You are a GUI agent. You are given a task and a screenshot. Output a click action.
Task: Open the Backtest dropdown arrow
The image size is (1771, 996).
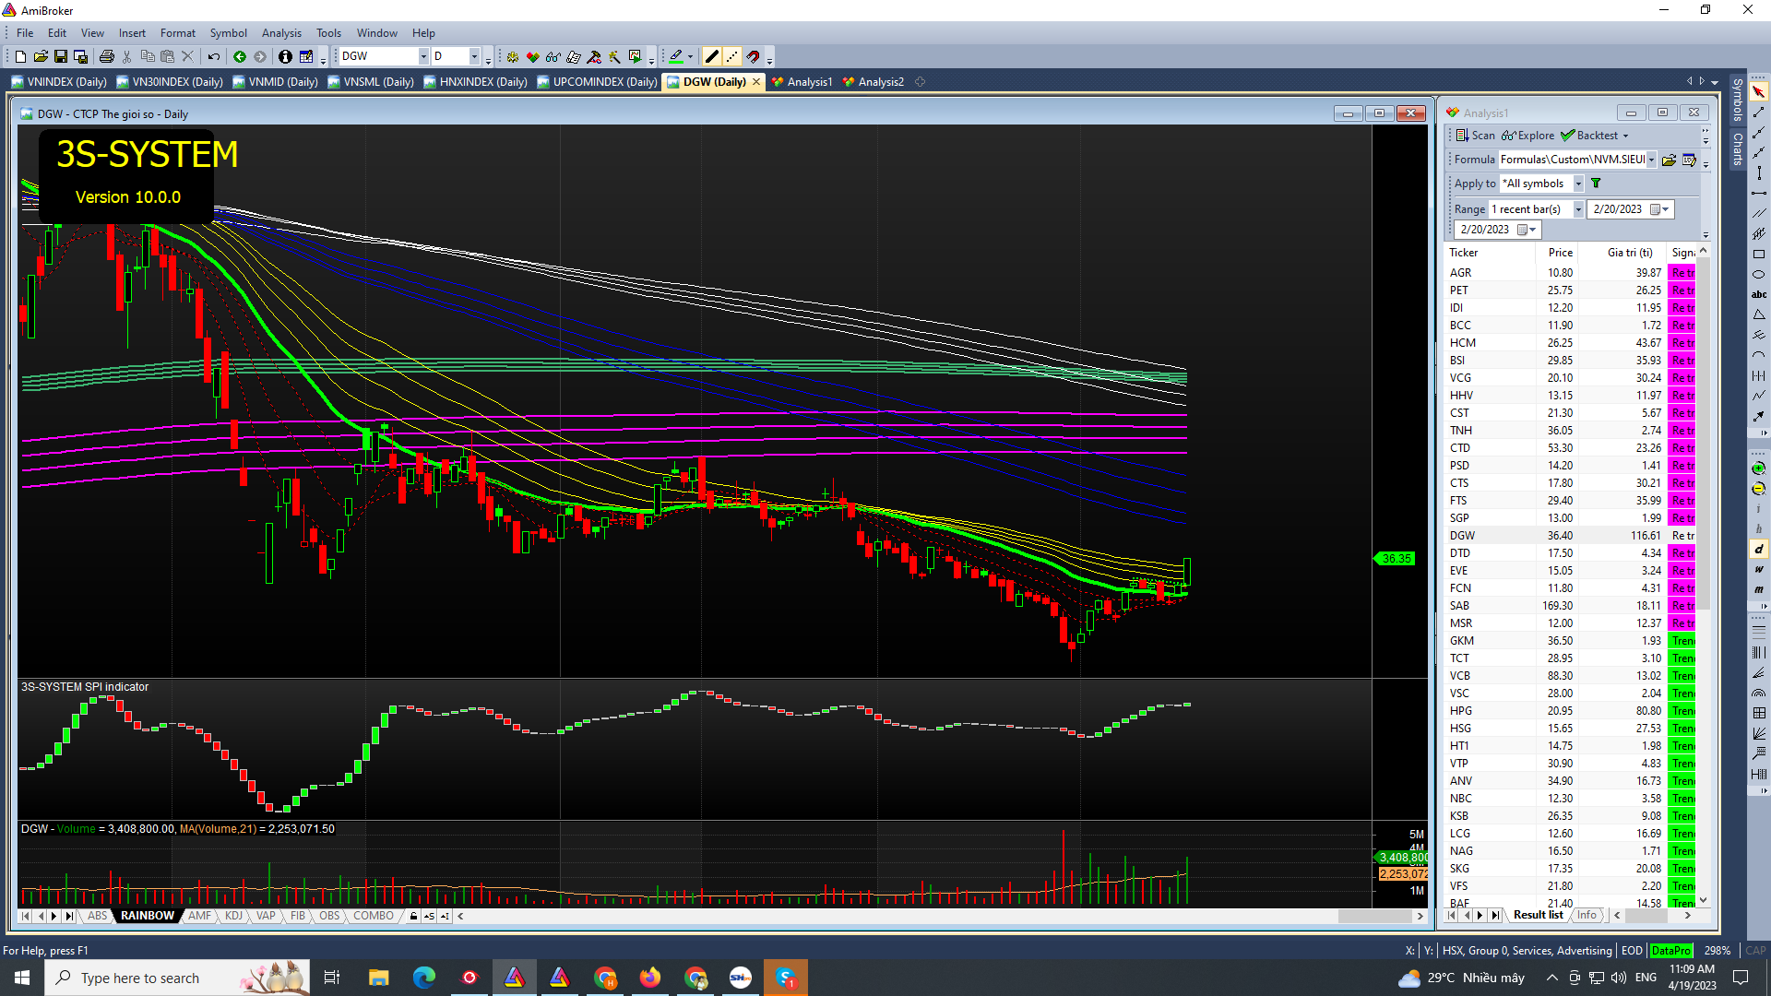coord(1625,136)
